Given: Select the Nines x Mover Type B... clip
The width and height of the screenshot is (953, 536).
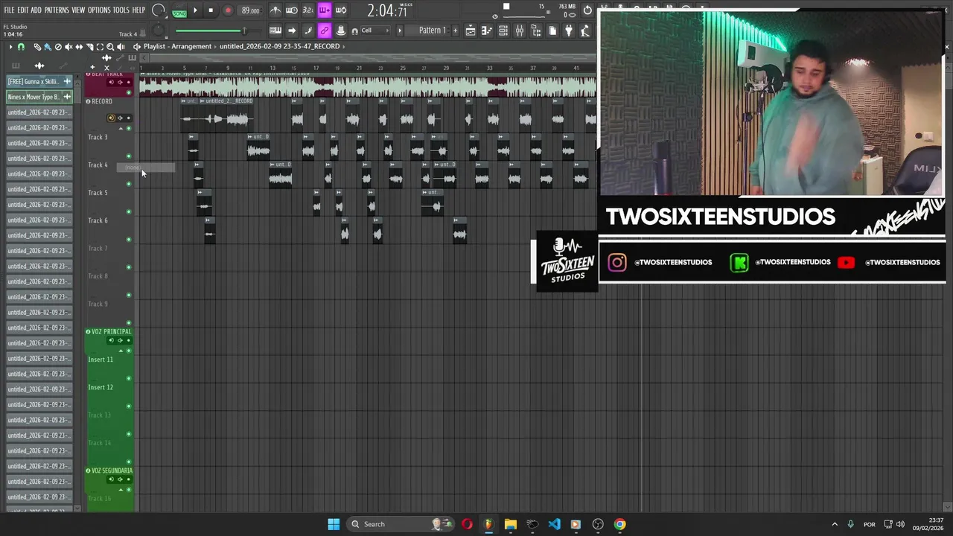Looking at the screenshot, I should [x=39, y=97].
